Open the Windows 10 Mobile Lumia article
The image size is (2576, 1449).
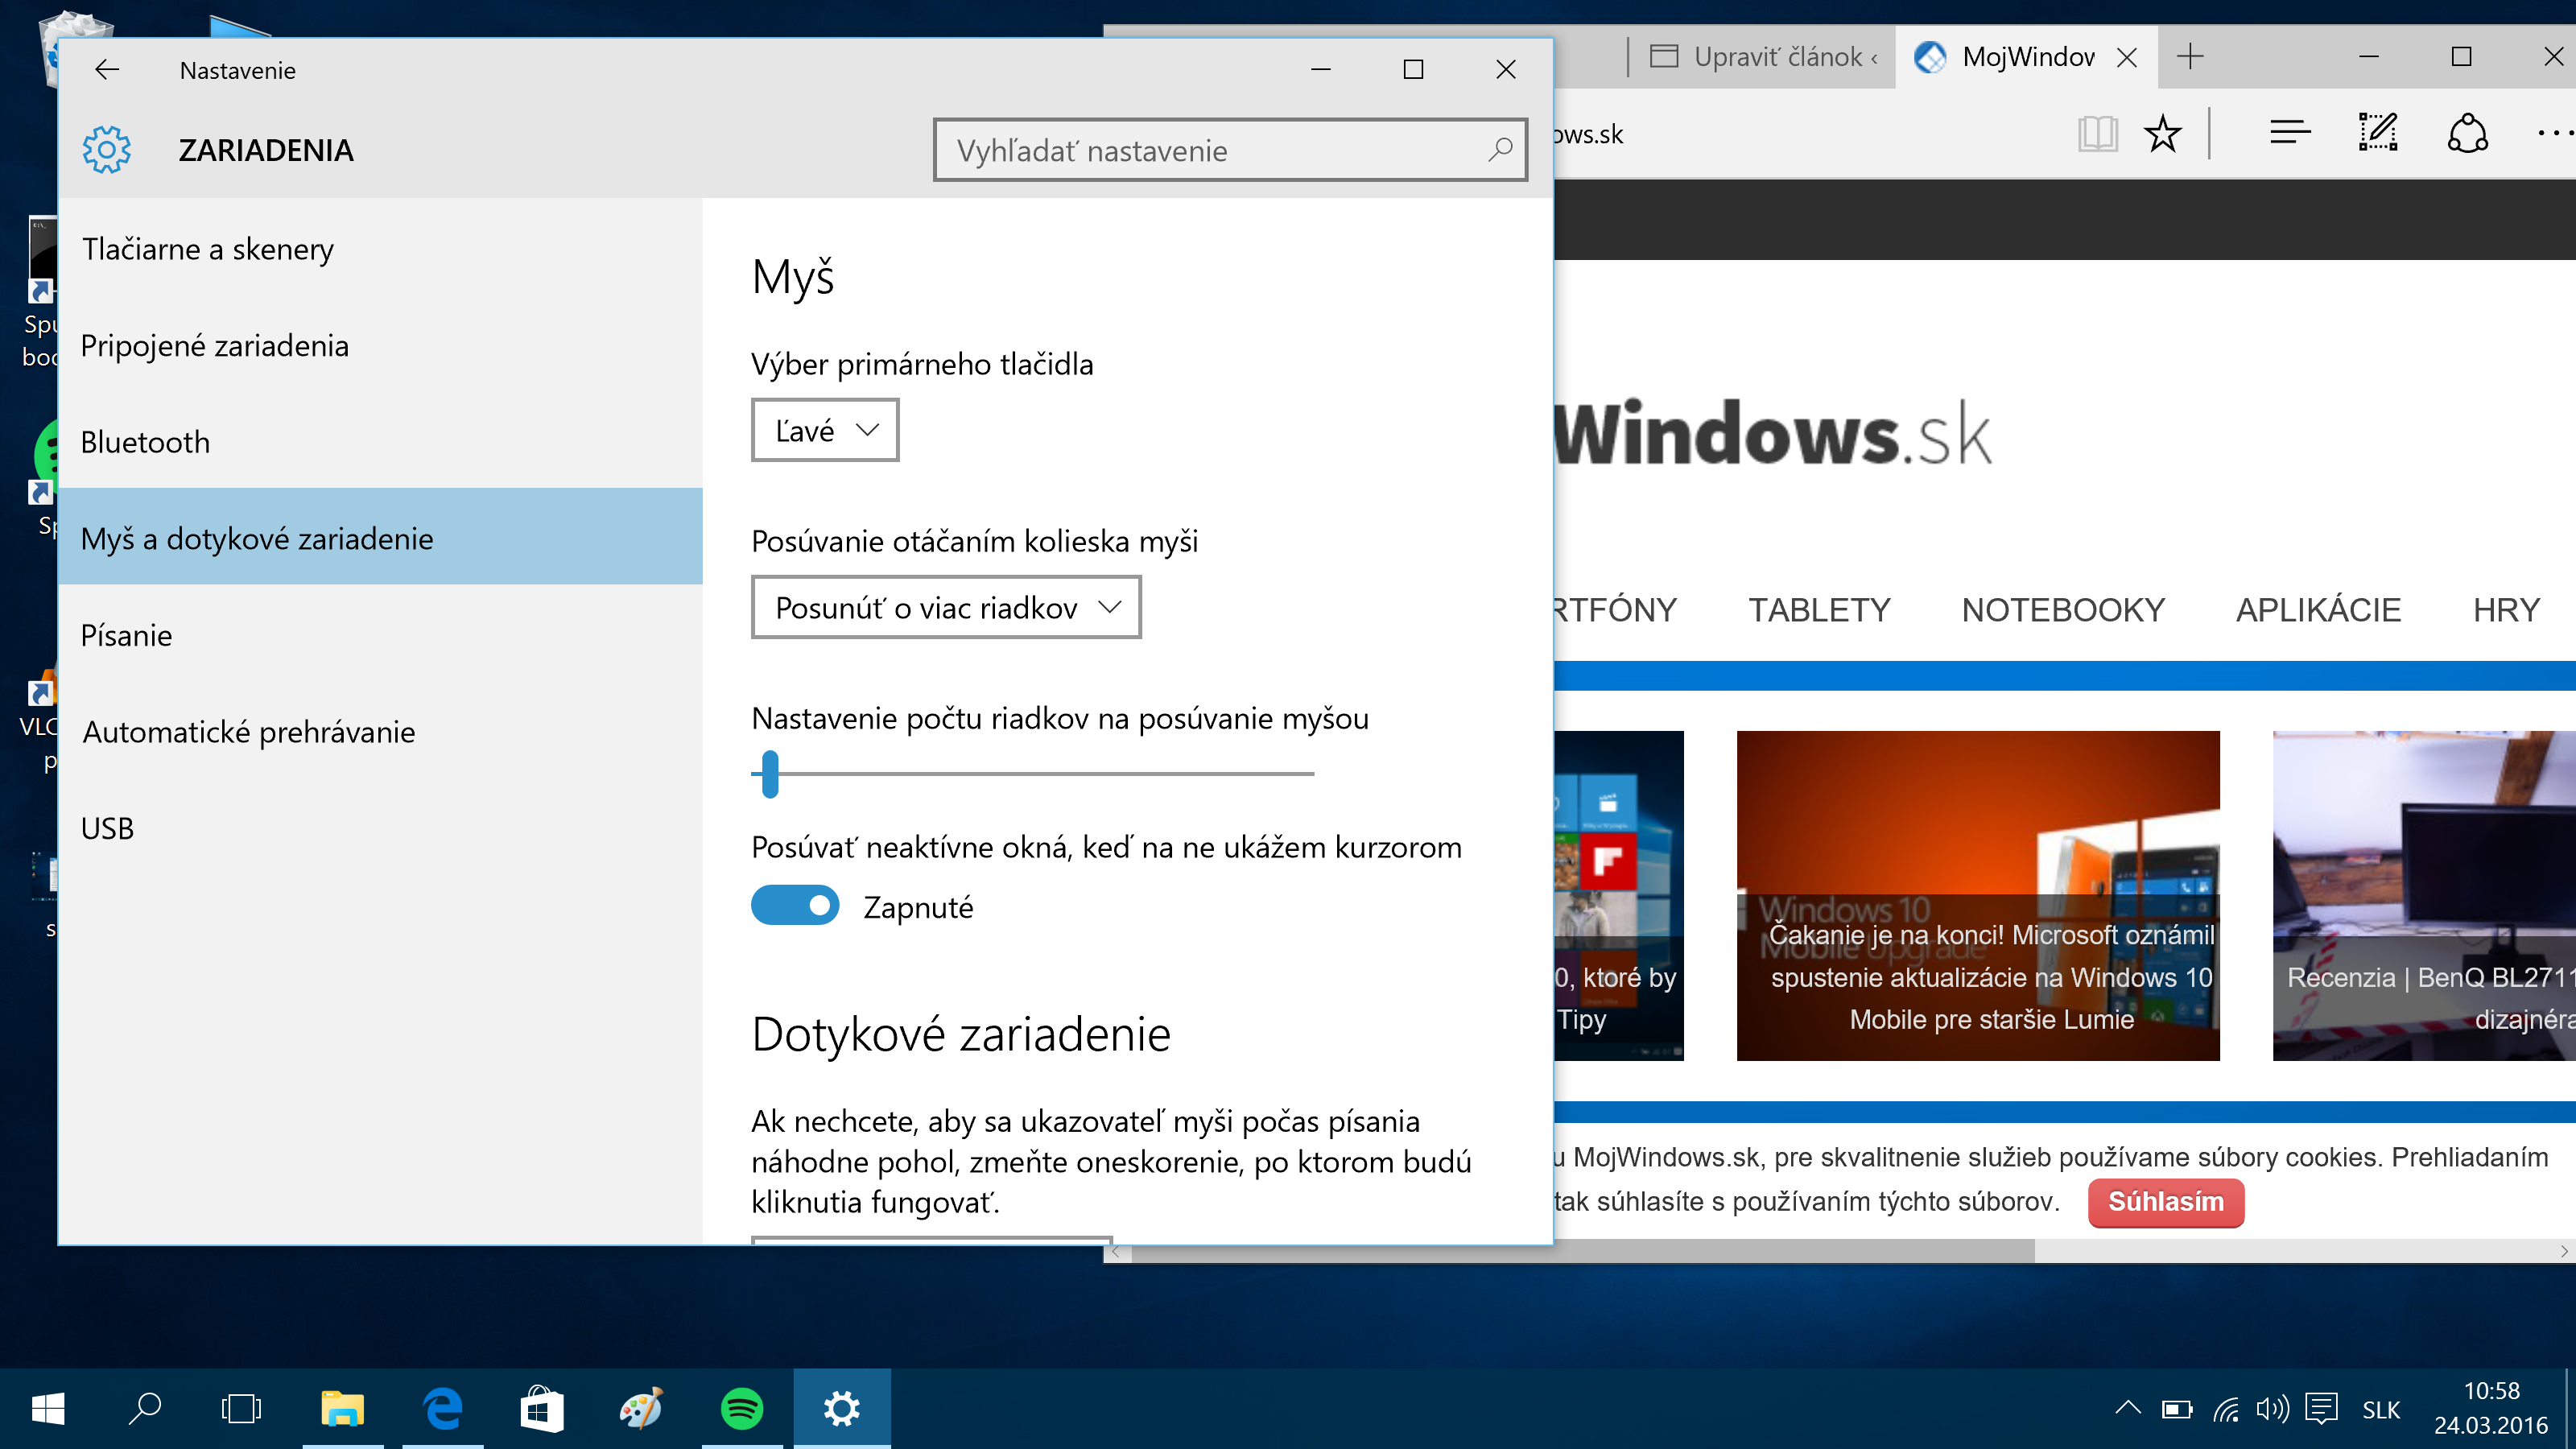point(1978,895)
